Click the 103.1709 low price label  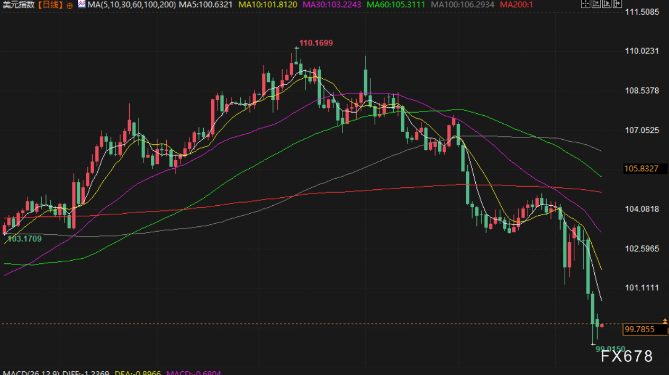[25, 239]
